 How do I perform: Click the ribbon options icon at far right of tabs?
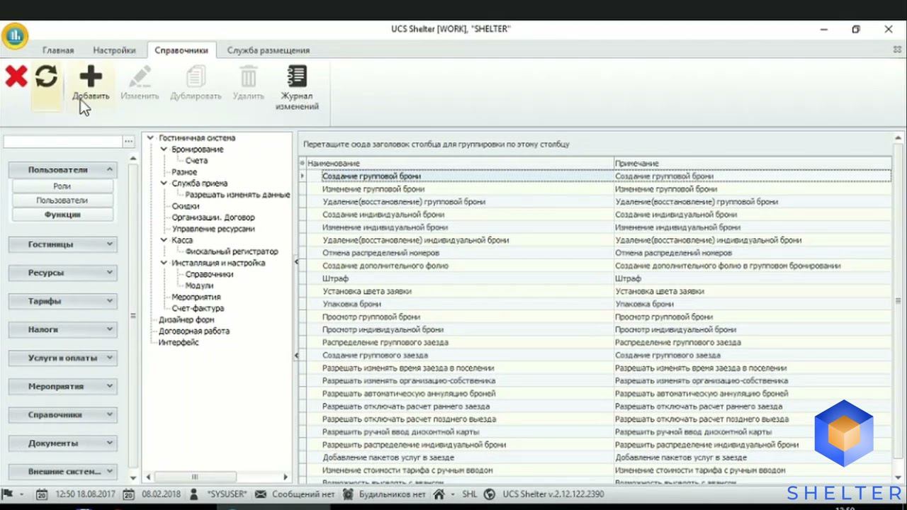coord(897,50)
